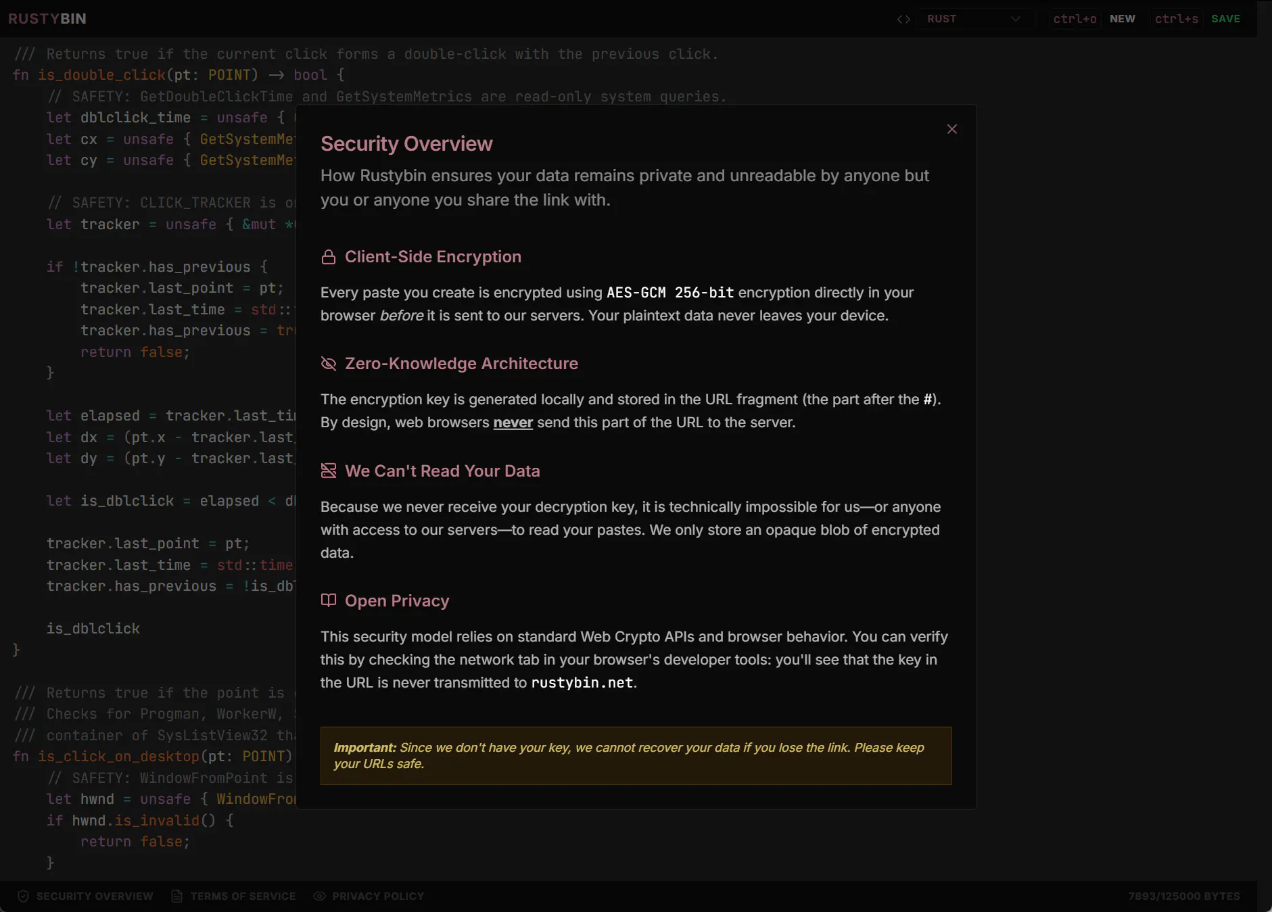Image resolution: width=1272 pixels, height=912 pixels.
Task: Click the first comment line about double-click
Action: pyautogui.click(x=366, y=54)
